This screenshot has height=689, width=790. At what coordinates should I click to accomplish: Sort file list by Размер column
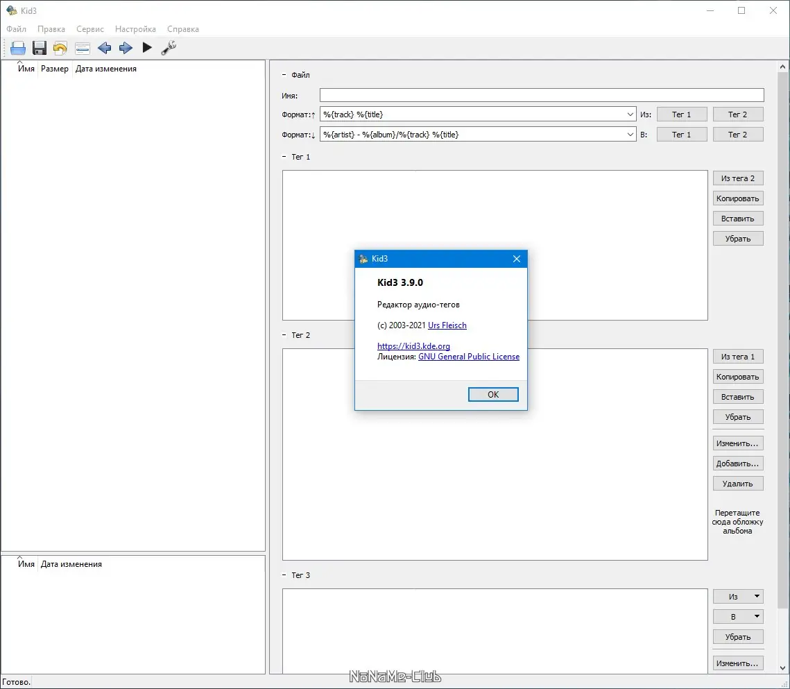pos(54,69)
